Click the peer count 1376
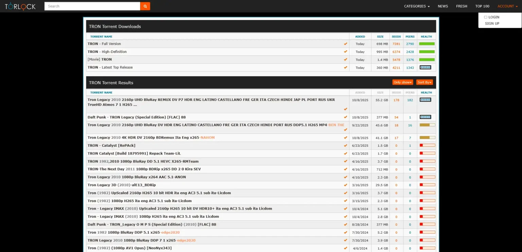Viewport: 522px width, 252px height. pos(410,60)
